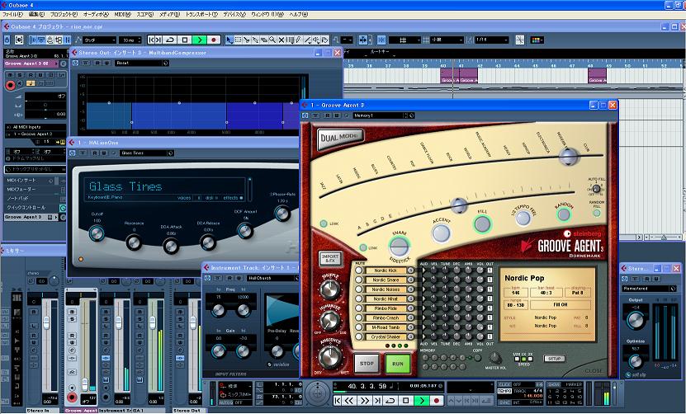This screenshot has height=414, width=686.
Task: Click Fast Forward on the transport panel
Action: [x=364, y=401]
